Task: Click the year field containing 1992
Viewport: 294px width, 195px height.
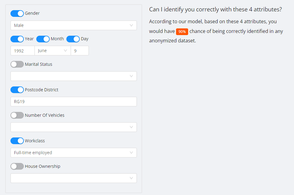Action: coord(23,51)
